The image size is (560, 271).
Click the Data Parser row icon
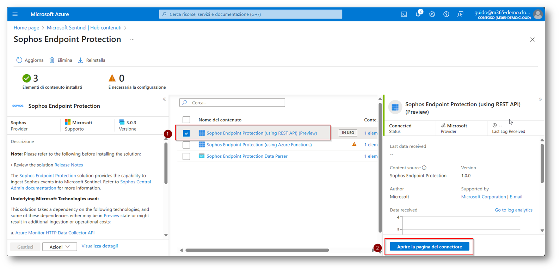pyautogui.click(x=202, y=156)
